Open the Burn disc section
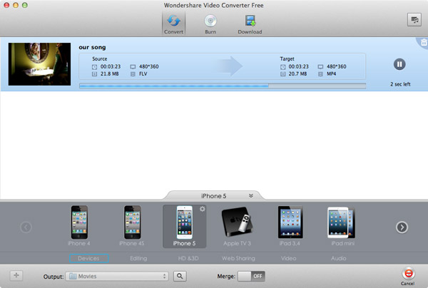 [x=210, y=24]
